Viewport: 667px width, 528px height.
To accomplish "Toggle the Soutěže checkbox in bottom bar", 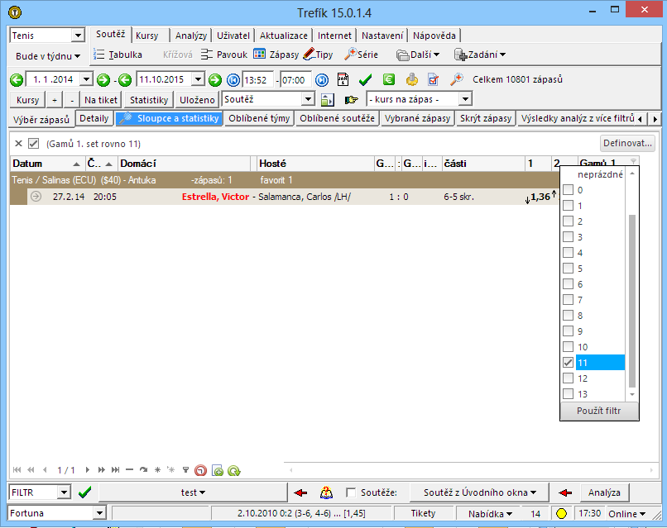I will (352, 493).
